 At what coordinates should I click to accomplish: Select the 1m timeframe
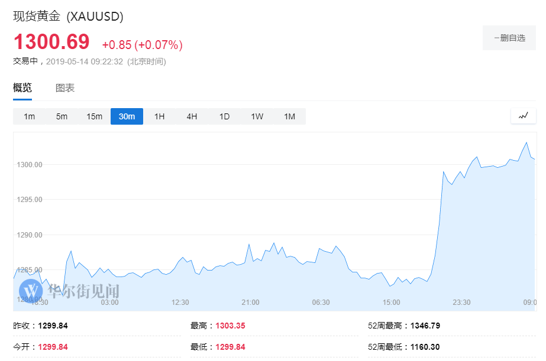click(x=29, y=116)
